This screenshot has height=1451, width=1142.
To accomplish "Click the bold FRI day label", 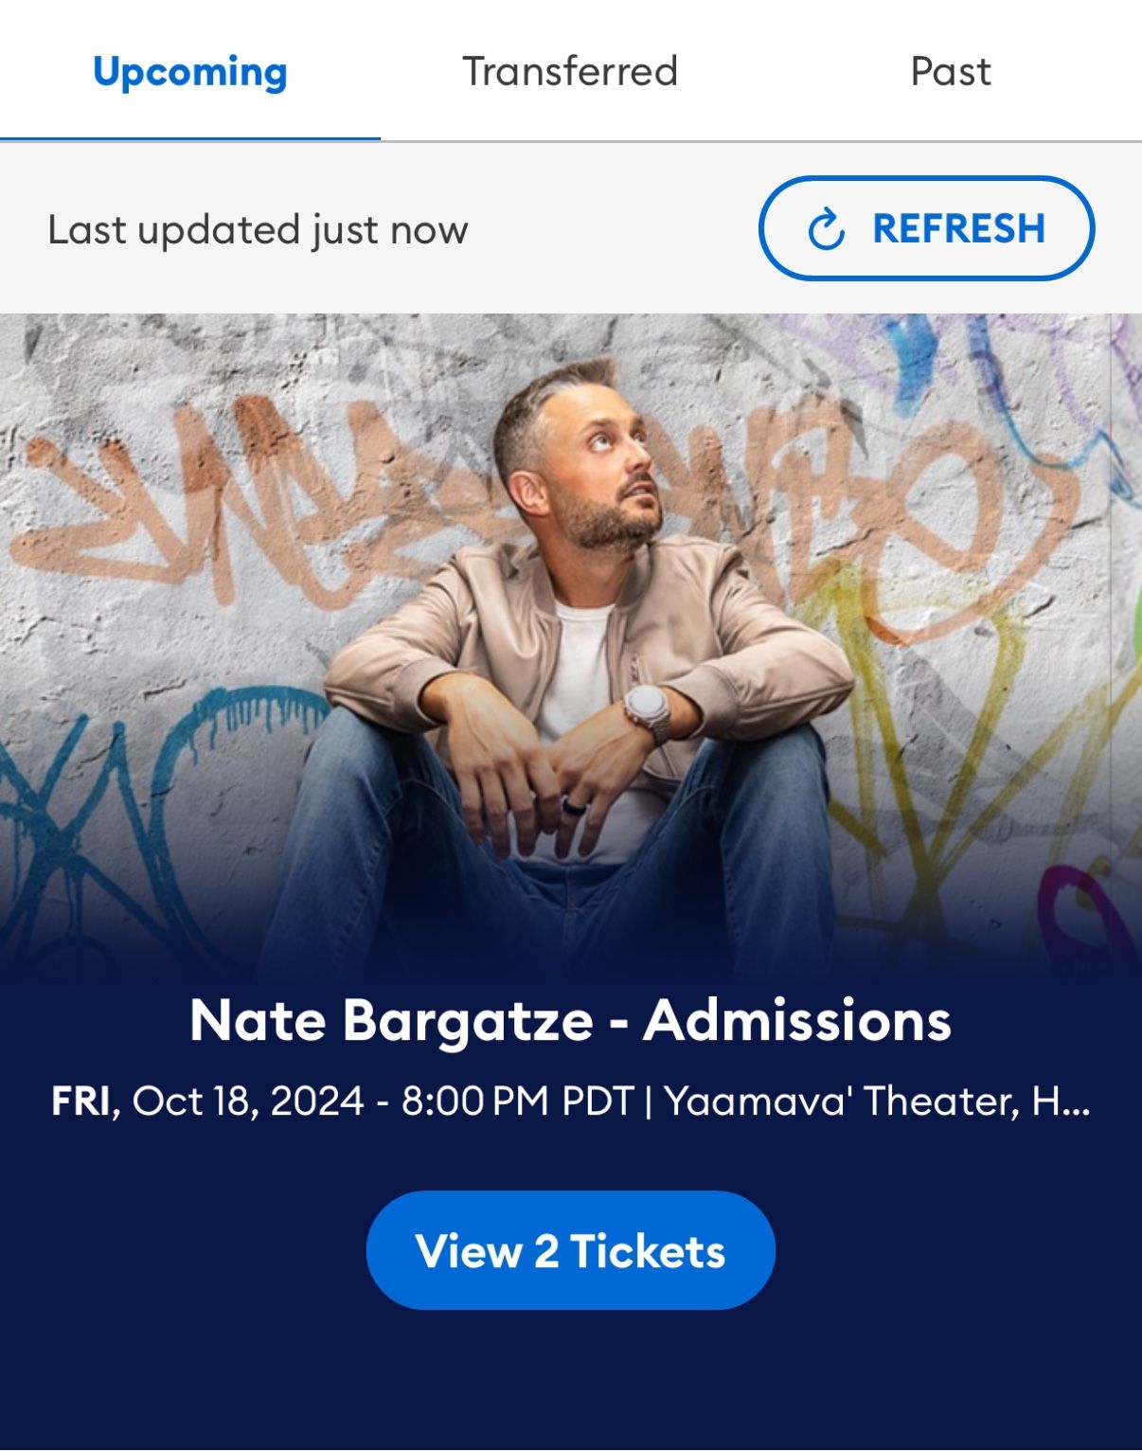I will pos(81,1101).
